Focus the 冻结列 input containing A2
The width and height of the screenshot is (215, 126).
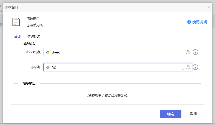coord(116,67)
